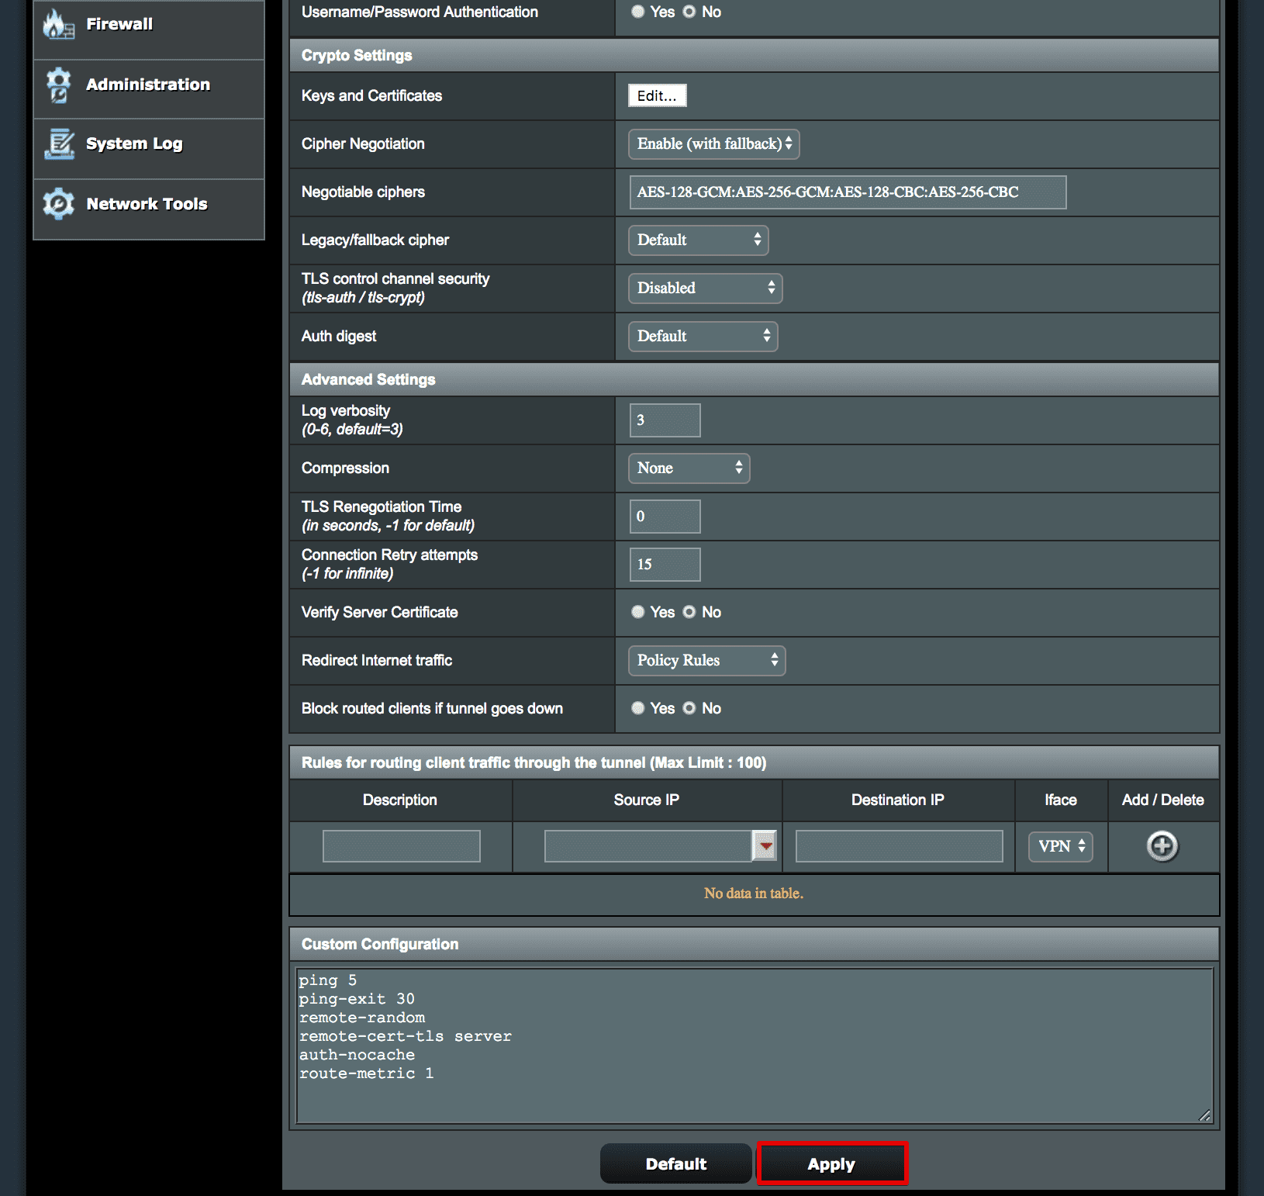
Task: Apply the VPN settings
Action: tap(831, 1163)
